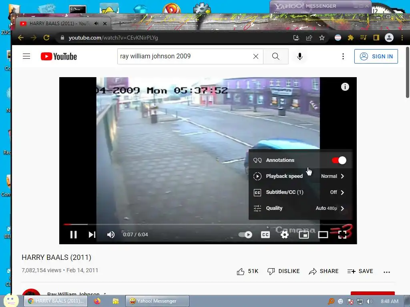
Task: Click the HARRY BAALS (2011) video title
Action: click(56, 257)
